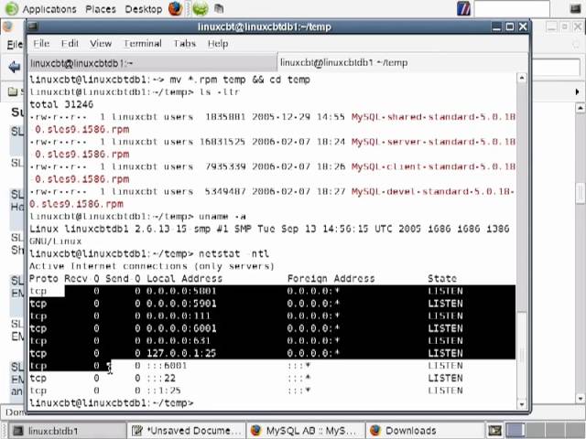Screen dimensions: 586x439
Task: Click the folder bookmark icon in browser toolbar
Action: click(13, 91)
